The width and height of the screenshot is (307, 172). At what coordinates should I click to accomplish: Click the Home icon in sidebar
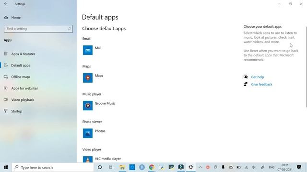[6, 17]
